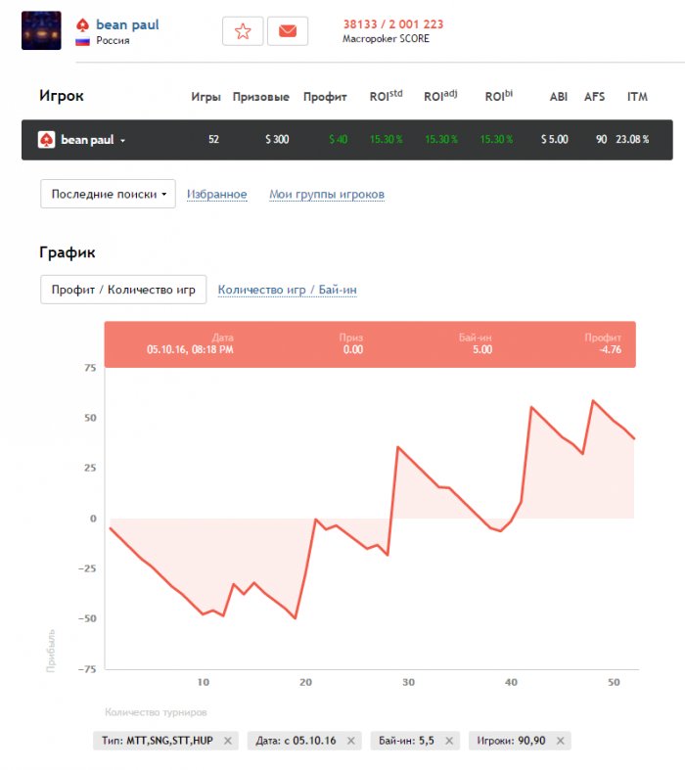Switch to 'Количество игр / Бай-ин' chart
685x770 pixels.
[x=288, y=290]
